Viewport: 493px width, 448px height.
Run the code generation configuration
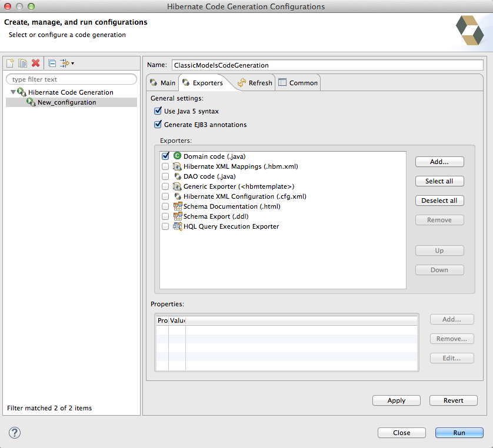(459, 433)
